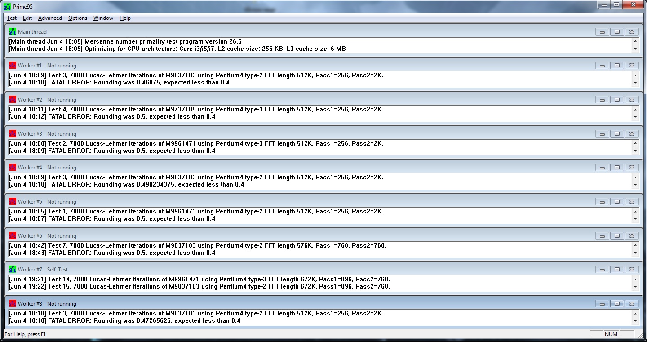Screen dimensions: 647x342
Task: Click scroll up arrow in Worker #7 log
Action: click(x=635, y=279)
